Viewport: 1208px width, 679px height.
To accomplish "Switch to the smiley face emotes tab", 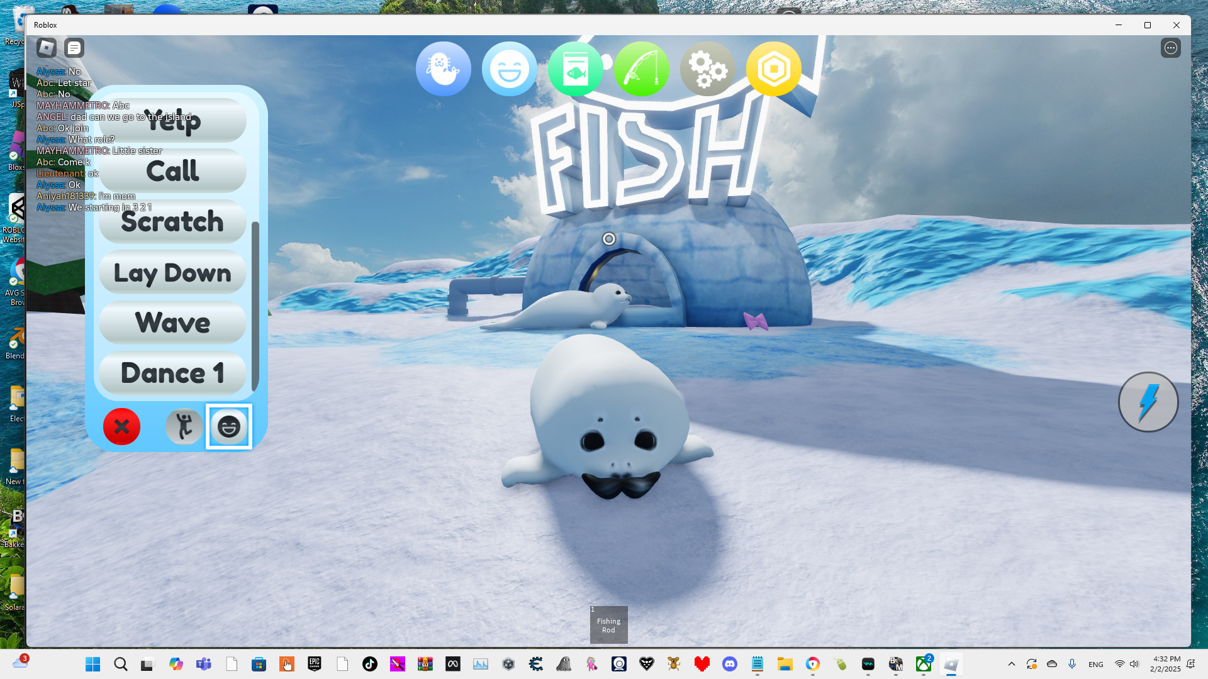I will tap(229, 427).
